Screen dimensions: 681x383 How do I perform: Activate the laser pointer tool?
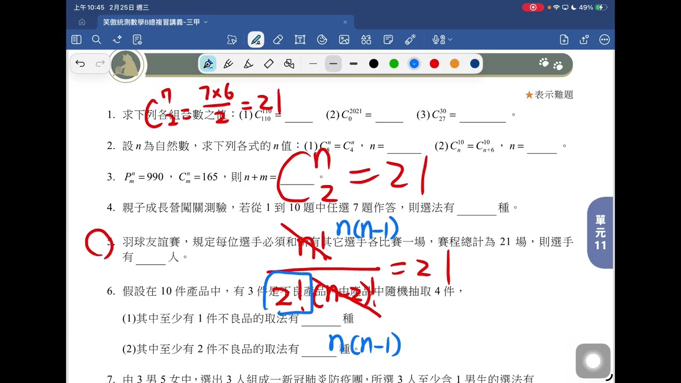410,39
